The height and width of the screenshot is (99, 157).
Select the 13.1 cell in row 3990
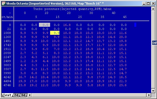point(89,73)
